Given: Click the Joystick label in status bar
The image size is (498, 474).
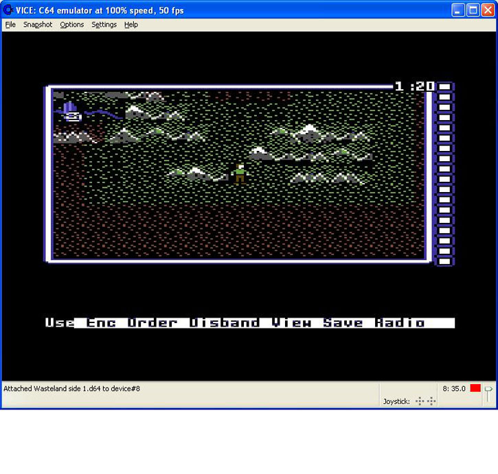Looking at the screenshot, I should coord(396,401).
